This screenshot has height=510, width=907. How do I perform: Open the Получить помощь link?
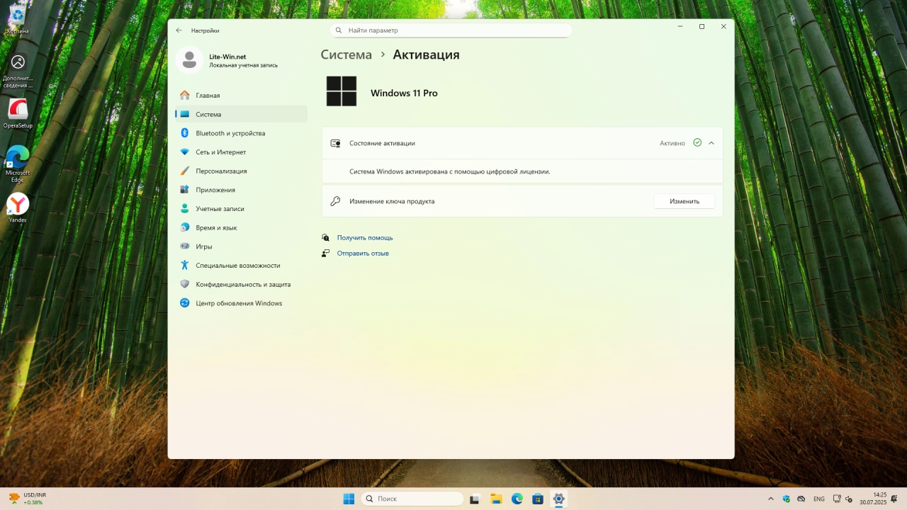365,238
